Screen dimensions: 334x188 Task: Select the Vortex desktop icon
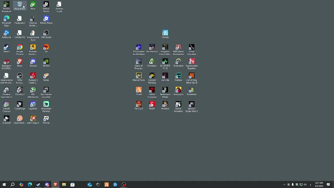pos(46,77)
